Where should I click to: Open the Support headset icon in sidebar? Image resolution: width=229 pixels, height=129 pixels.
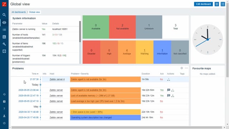pos(4,94)
